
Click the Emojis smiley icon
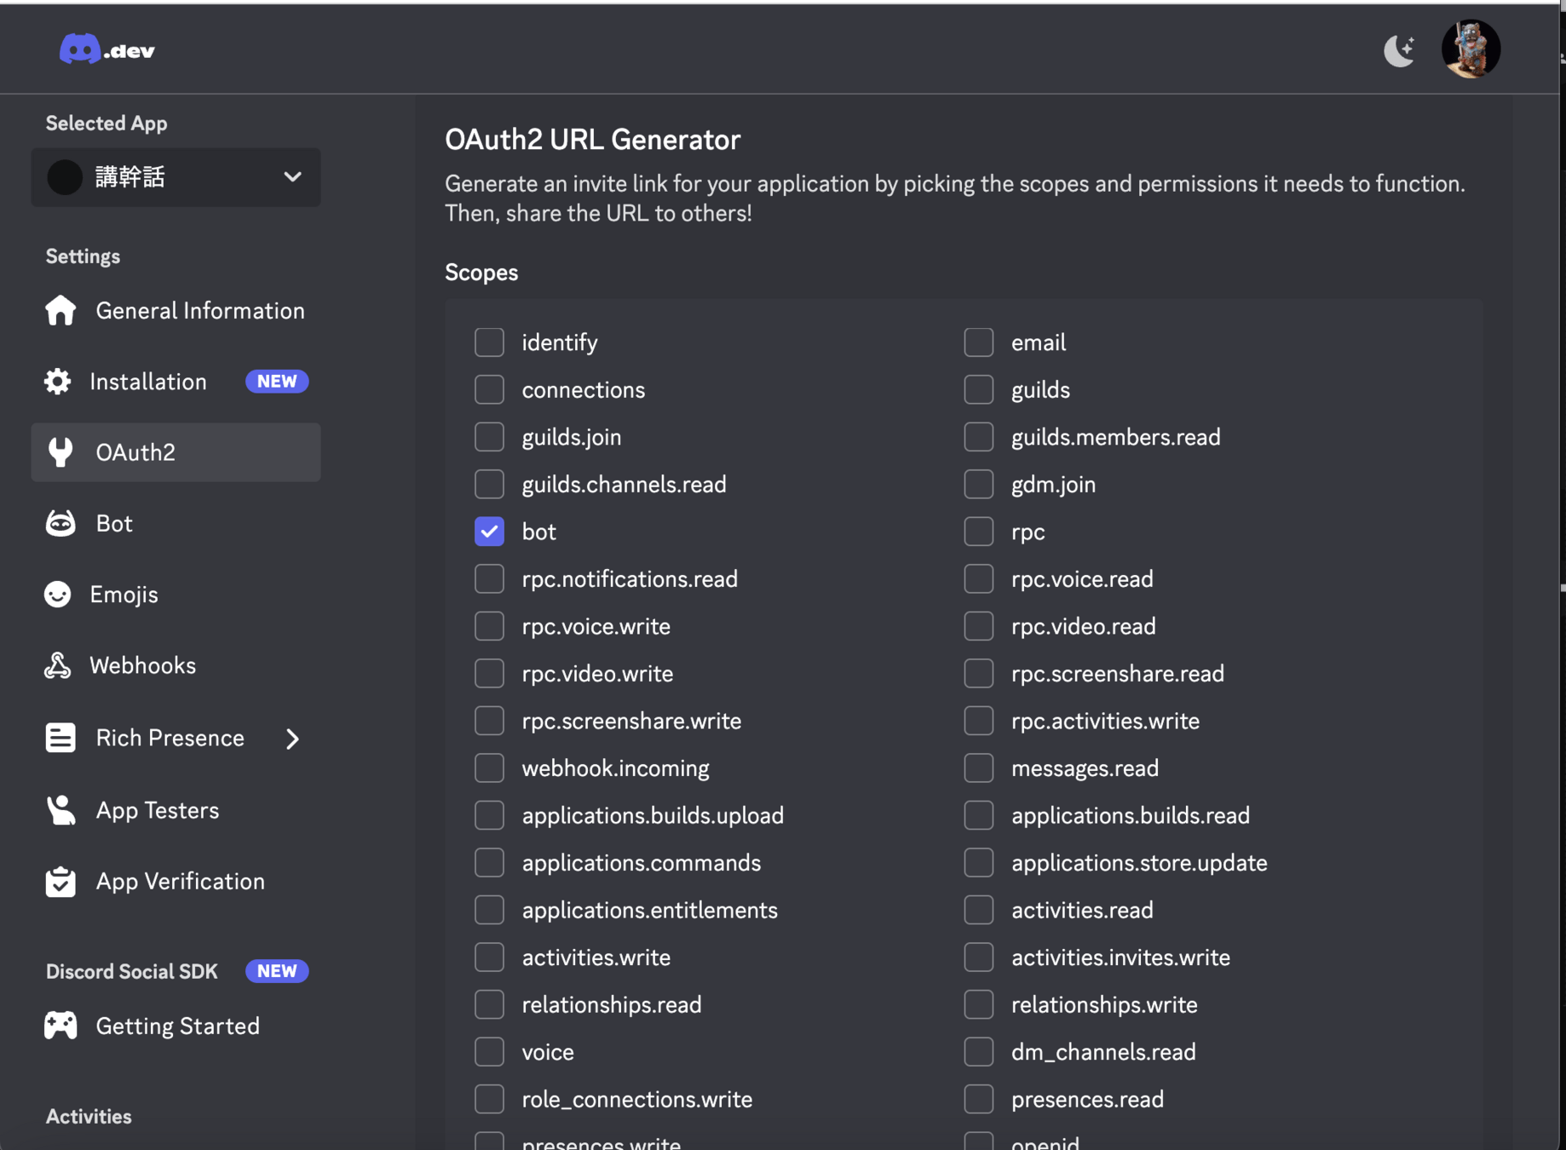(58, 594)
